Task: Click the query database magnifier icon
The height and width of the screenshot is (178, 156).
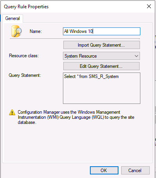Action: click(x=16, y=31)
